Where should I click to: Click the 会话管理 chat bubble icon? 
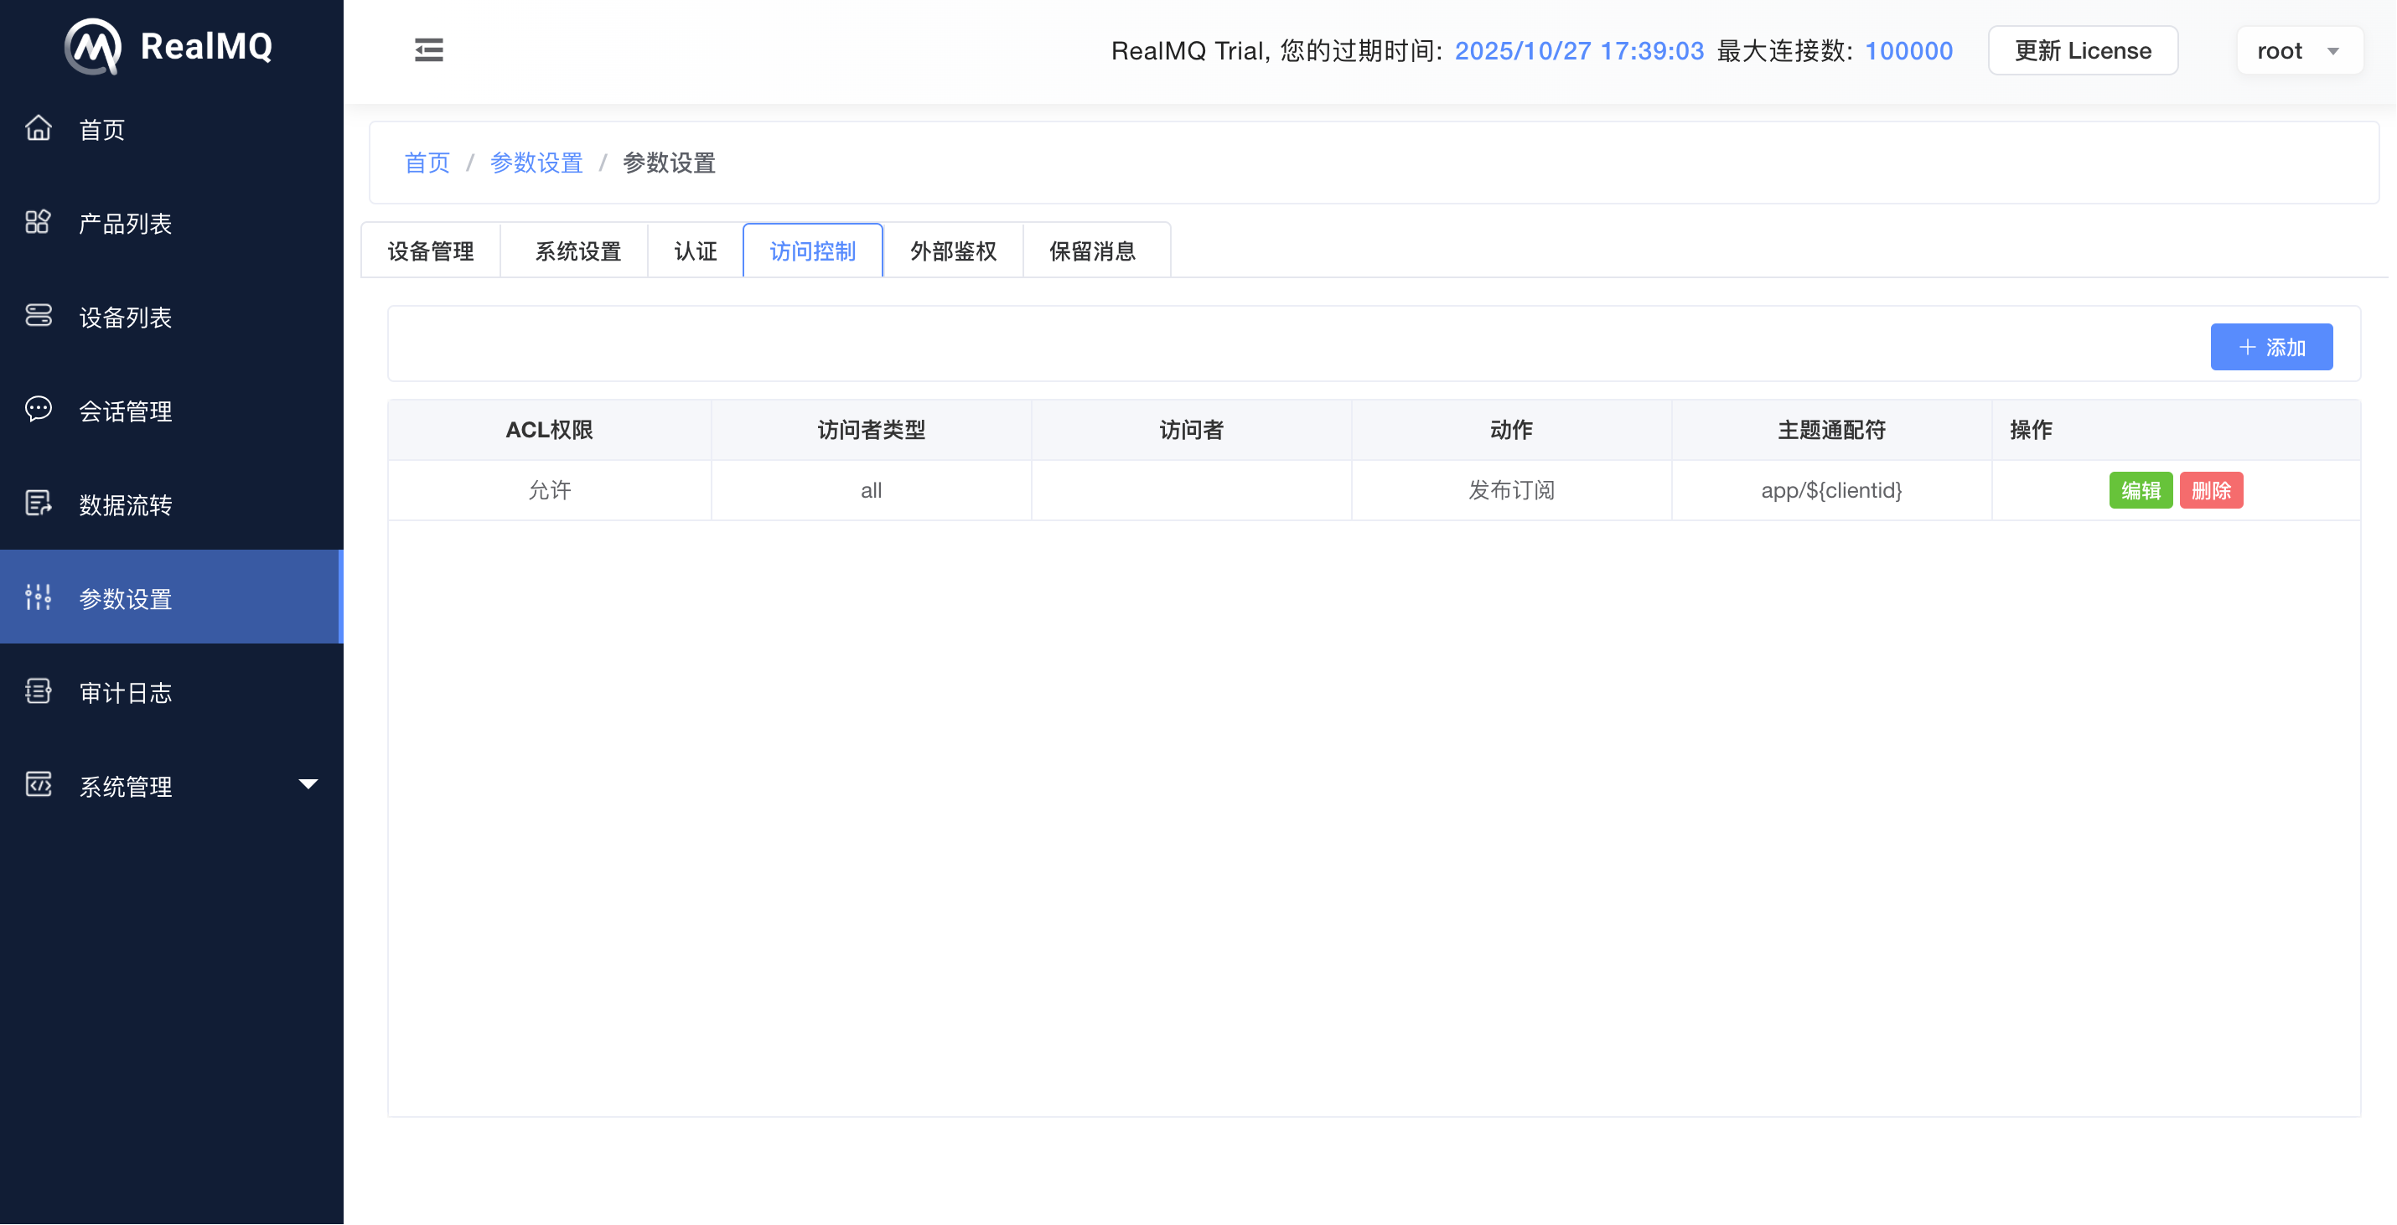(x=39, y=409)
